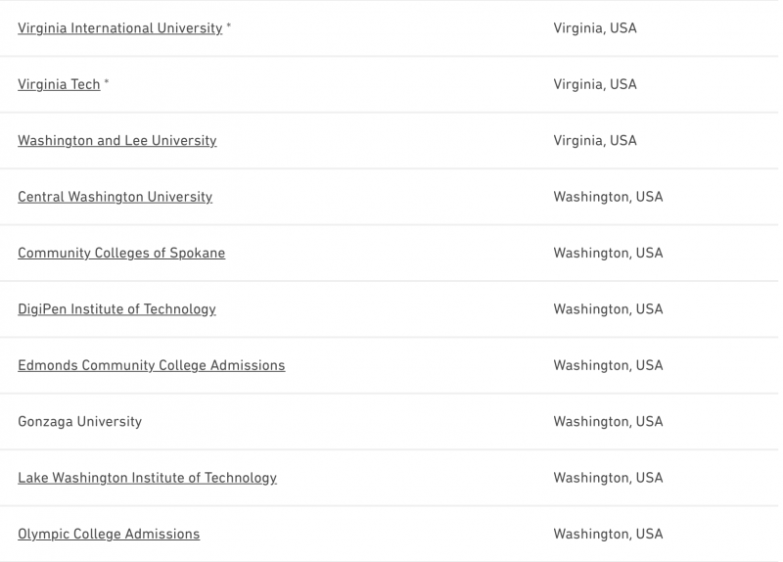Click the Virginia Tech link

click(x=59, y=84)
